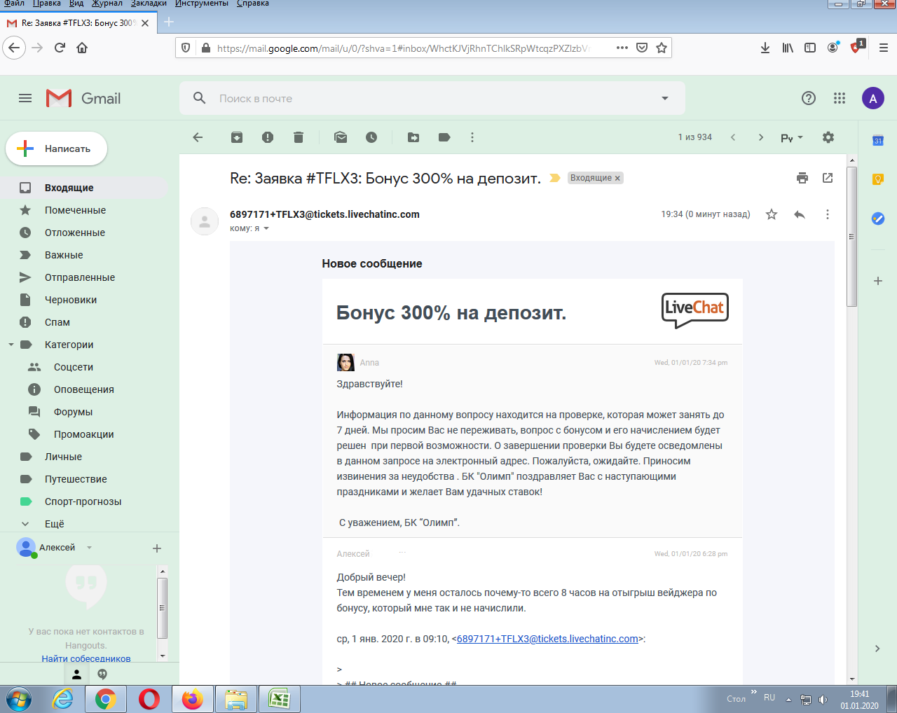
Task: Open the Журнал menu
Action: pos(107,4)
